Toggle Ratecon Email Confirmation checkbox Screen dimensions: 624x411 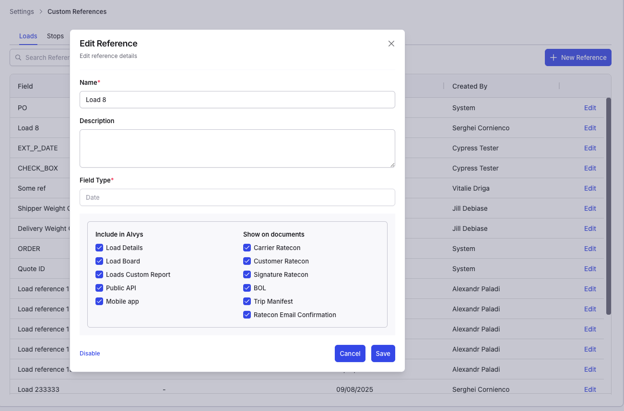247,315
